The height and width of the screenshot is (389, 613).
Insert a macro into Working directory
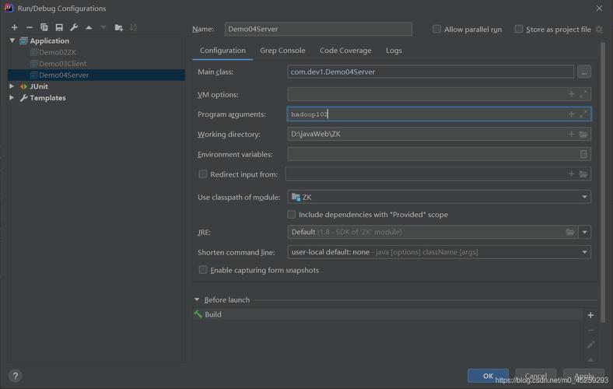pos(571,134)
